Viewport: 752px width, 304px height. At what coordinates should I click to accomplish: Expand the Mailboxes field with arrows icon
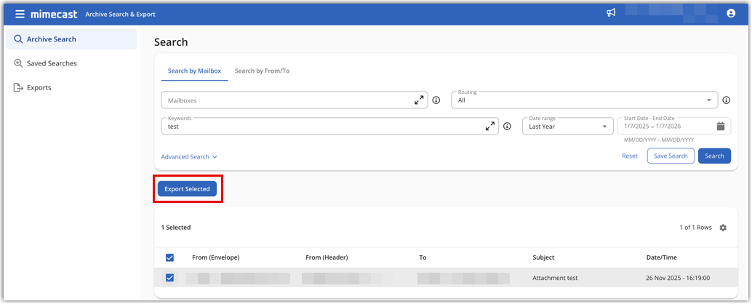pos(419,100)
